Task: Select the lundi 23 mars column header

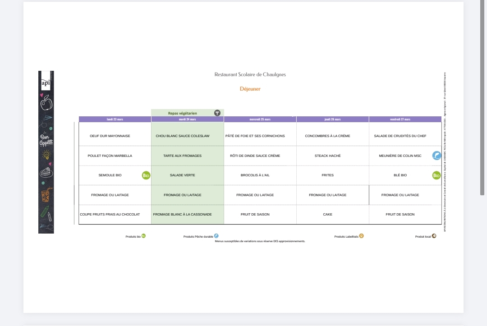Action: [x=115, y=119]
